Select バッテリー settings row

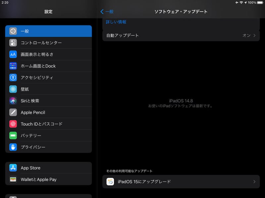[48, 136]
